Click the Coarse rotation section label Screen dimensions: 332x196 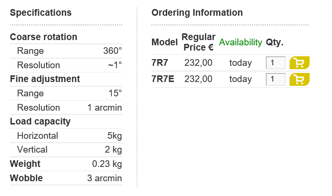click(43, 37)
